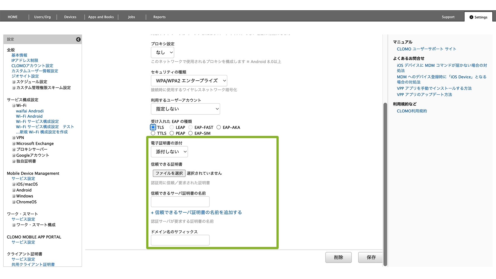Open the プロキシ設定 dropdown

(x=163, y=52)
